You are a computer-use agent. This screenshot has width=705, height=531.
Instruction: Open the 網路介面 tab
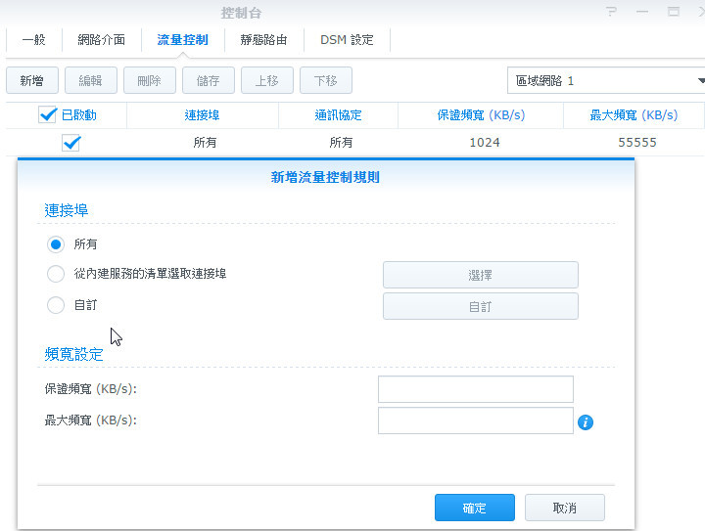[101, 40]
